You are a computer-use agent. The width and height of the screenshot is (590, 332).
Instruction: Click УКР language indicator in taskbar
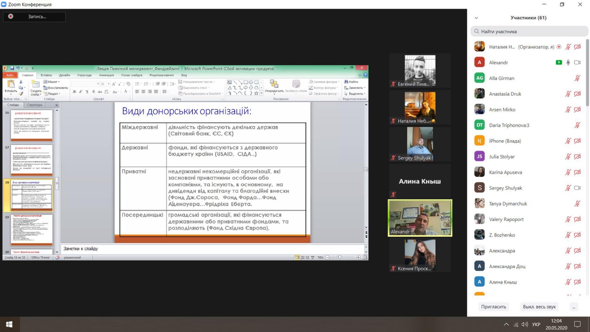(536, 324)
